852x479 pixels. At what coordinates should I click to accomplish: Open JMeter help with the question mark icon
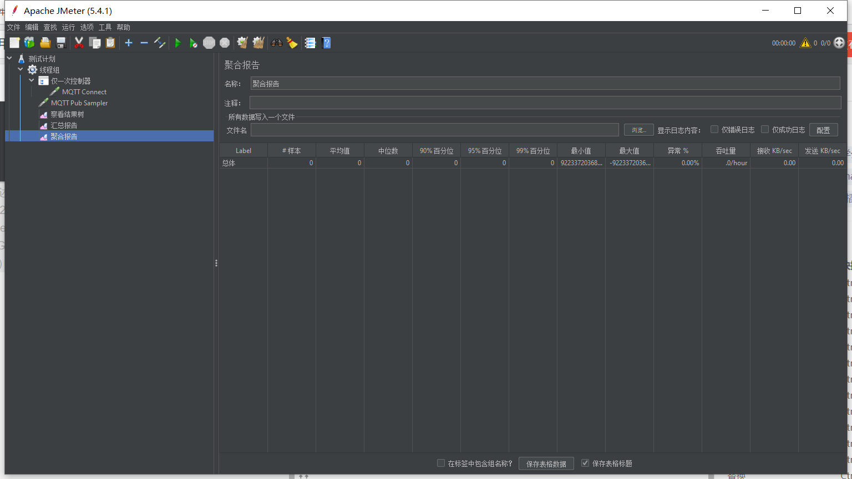327,43
